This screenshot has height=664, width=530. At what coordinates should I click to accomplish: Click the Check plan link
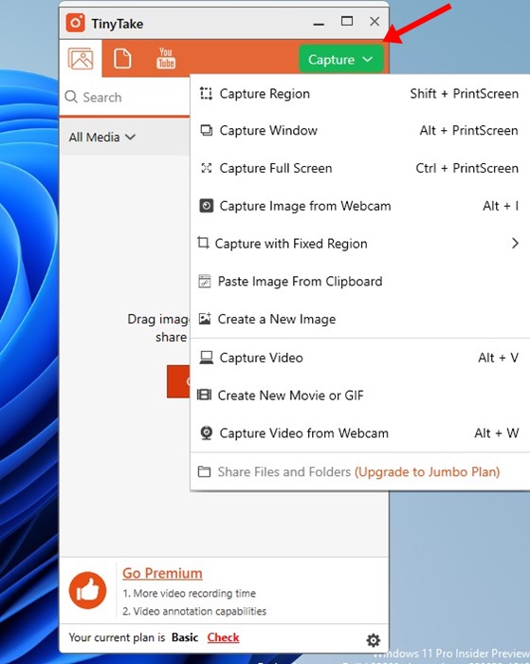[x=223, y=637]
